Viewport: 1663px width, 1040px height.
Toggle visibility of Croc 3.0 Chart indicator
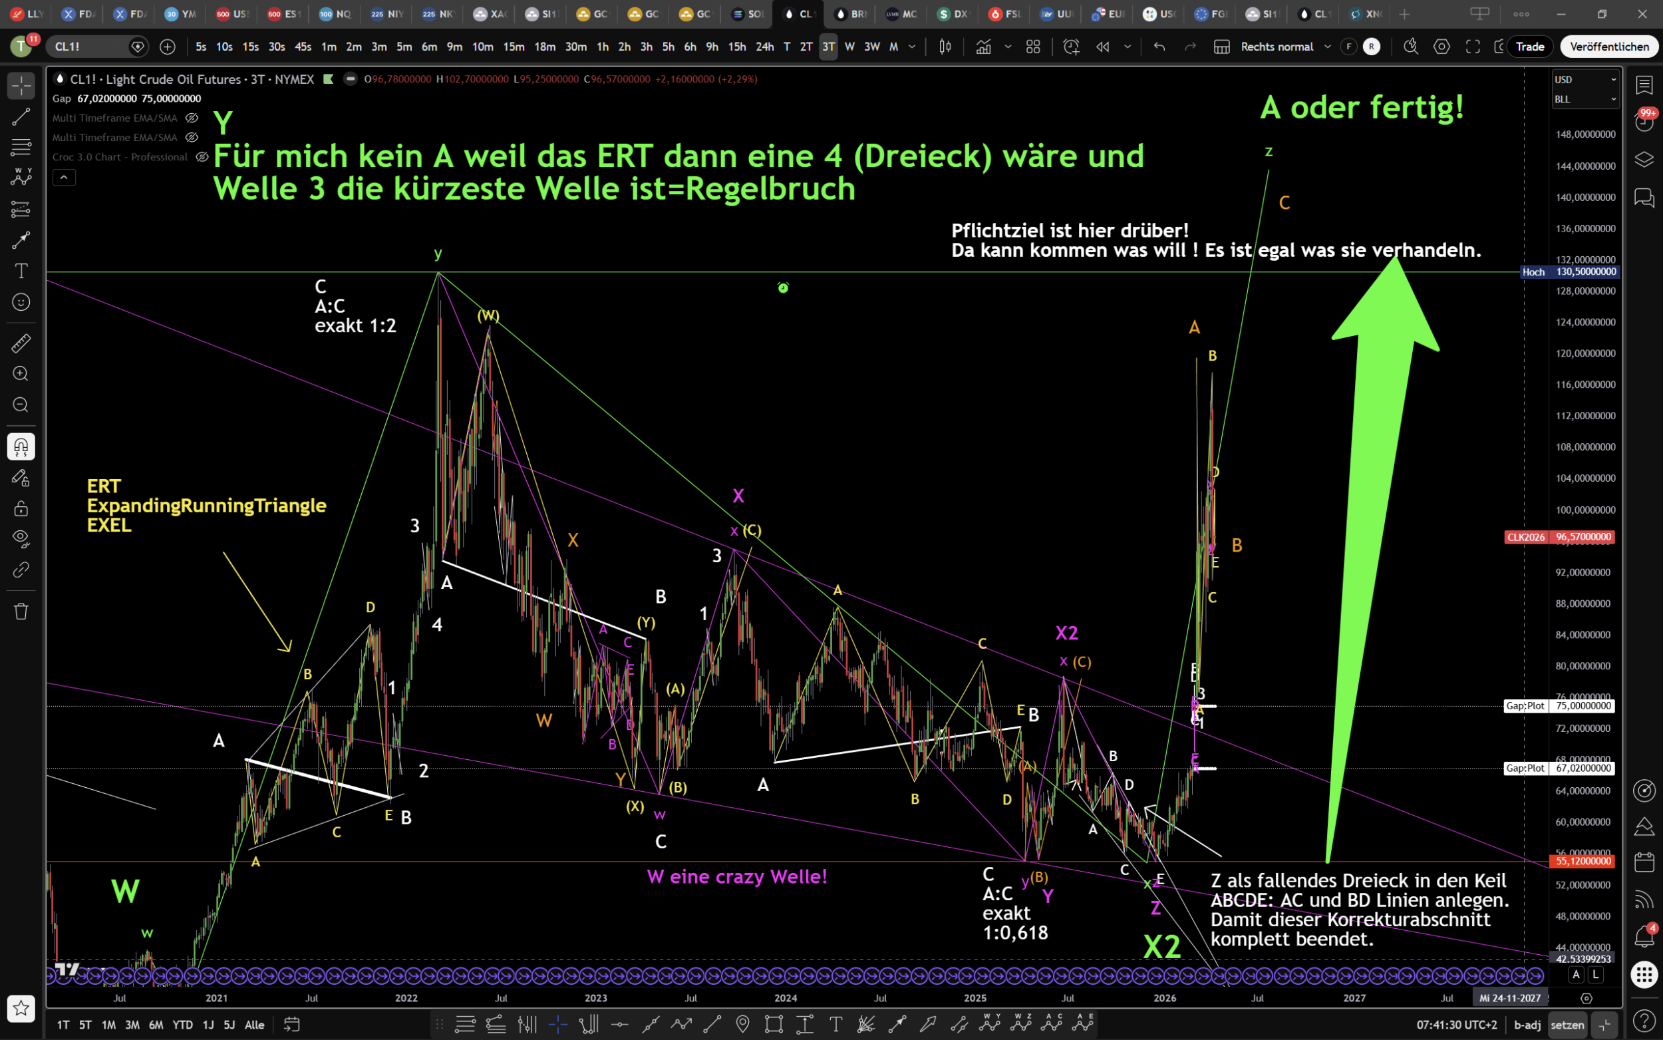click(202, 157)
